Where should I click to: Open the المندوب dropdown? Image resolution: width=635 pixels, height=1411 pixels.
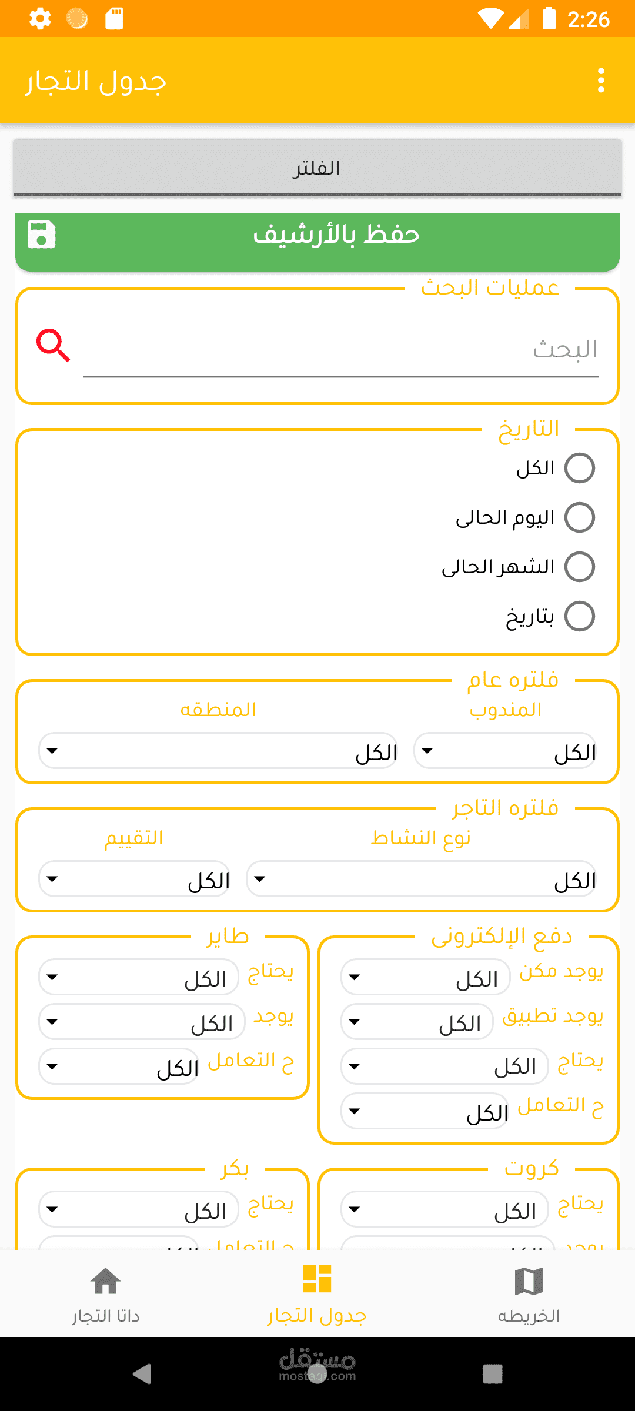pos(505,751)
